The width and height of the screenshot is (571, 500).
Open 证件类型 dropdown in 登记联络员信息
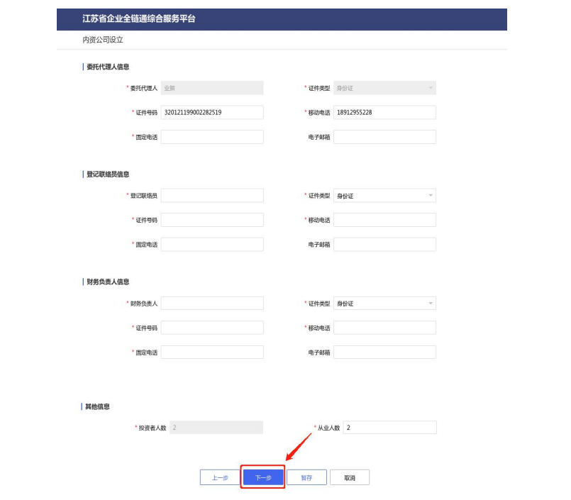pos(385,196)
